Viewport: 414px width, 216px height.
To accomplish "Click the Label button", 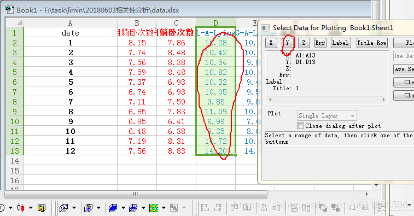I will [341, 43].
